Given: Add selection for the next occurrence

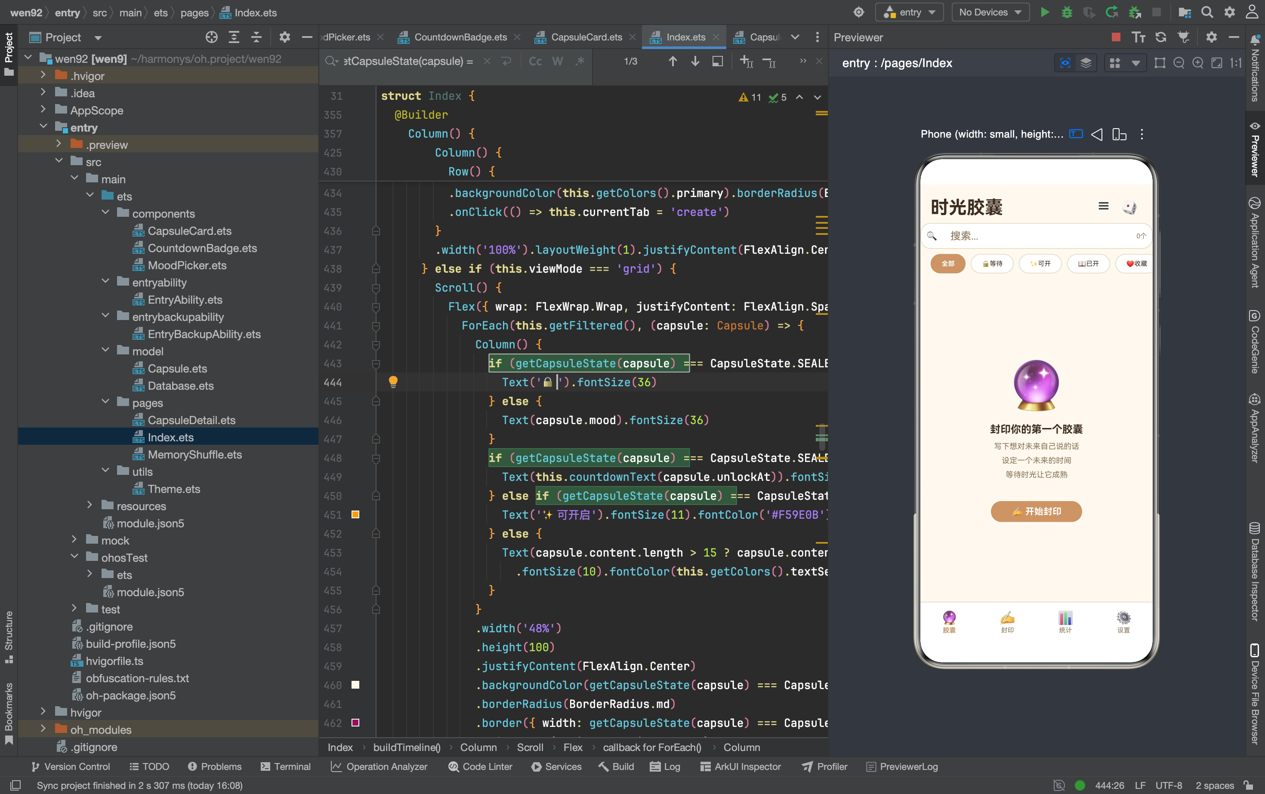Looking at the screenshot, I should pos(747,62).
